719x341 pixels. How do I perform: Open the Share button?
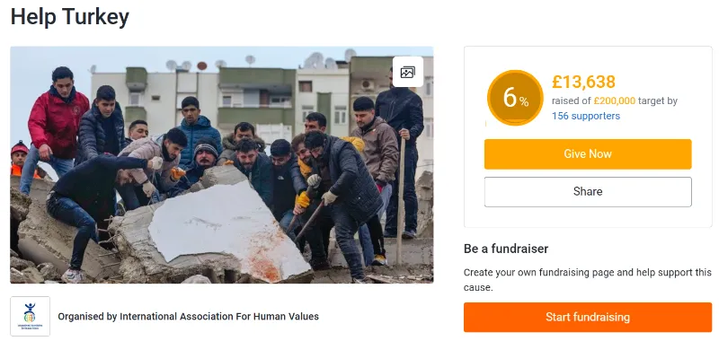point(588,192)
